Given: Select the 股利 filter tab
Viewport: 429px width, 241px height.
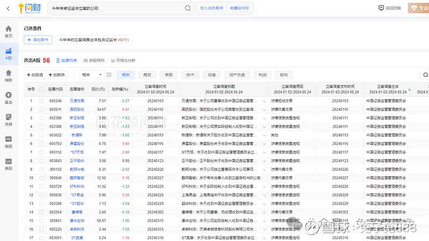Looking at the screenshot, I should tap(284, 75).
